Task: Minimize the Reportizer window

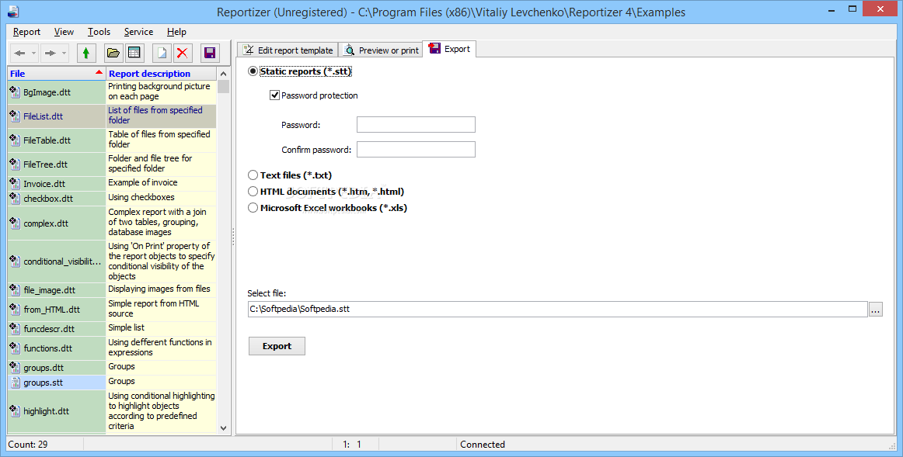Action: point(832,9)
